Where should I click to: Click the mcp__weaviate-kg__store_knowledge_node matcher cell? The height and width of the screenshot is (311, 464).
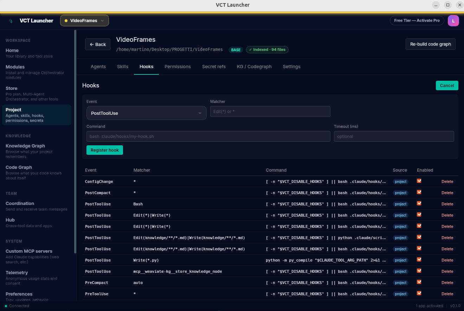(178, 271)
